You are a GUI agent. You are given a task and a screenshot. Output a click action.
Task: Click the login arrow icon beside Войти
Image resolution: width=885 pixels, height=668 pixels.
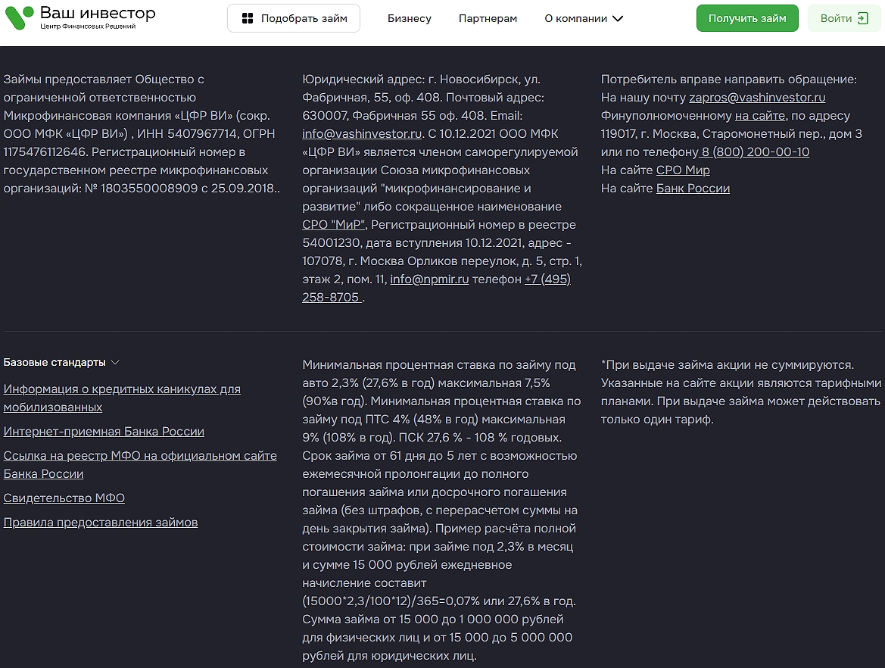[x=862, y=18]
